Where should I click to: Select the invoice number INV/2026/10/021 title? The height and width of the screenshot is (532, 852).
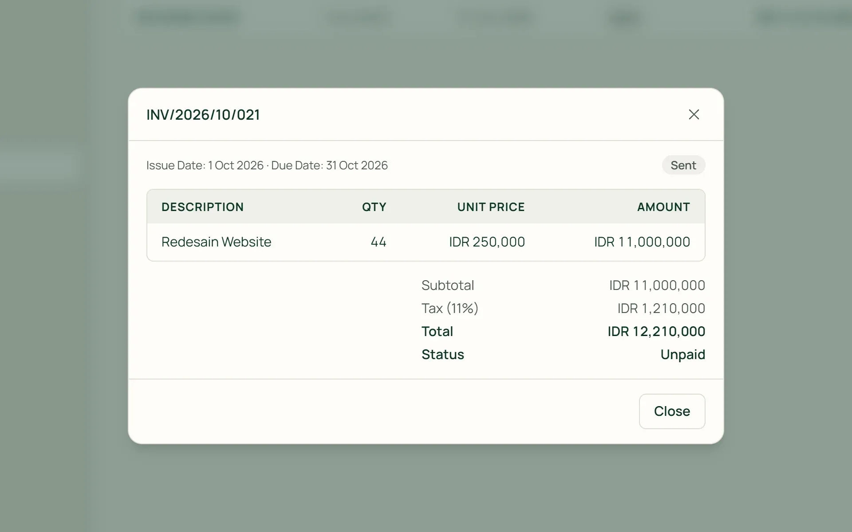click(x=203, y=115)
